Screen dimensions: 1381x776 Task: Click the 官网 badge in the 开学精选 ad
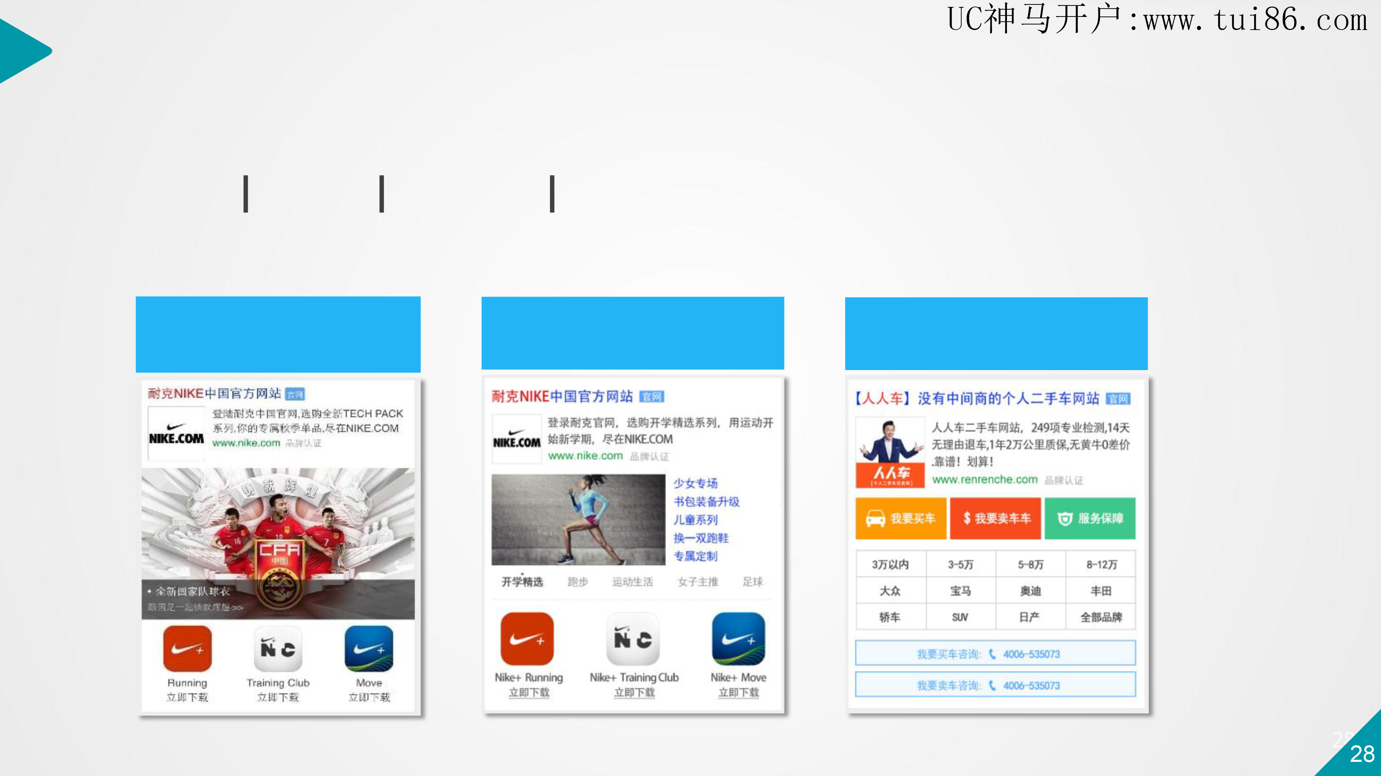[x=652, y=397]
